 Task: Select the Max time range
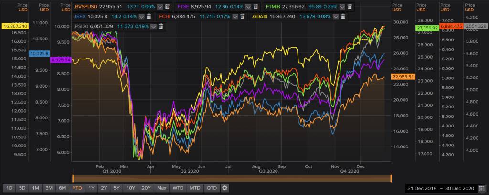point(161,188)
